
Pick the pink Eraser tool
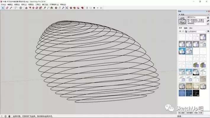coord(7,8)
